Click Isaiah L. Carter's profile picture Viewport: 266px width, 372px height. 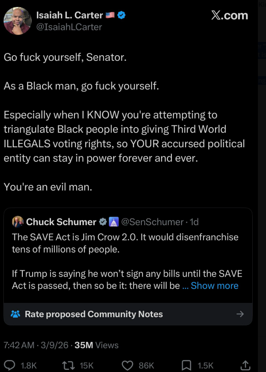(x=17, y=21)
